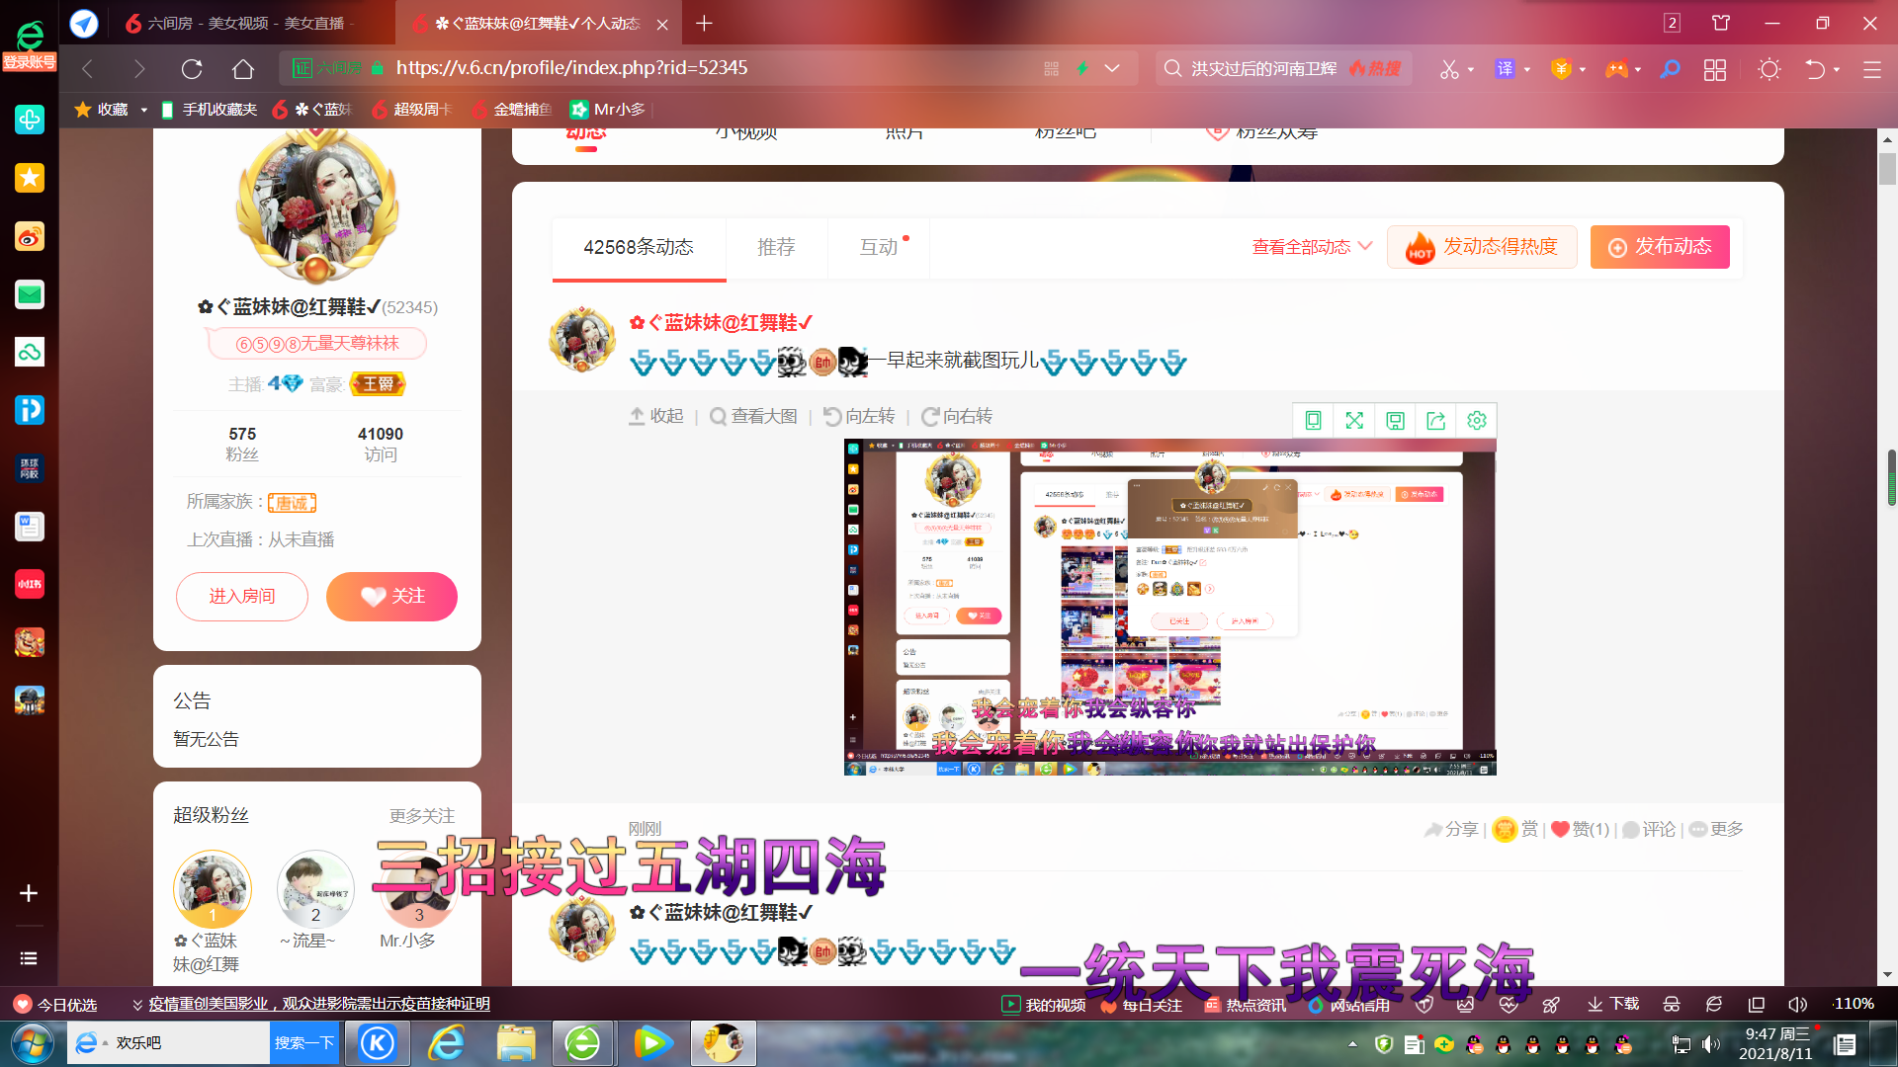1898x1067 pixels.
Task: Open 收藏 bookmarks dropdown arrow
Action: point(144,110)
